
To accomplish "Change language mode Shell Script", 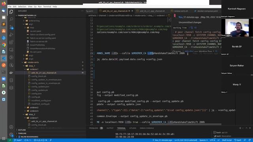I will click(x=227, y=140).
